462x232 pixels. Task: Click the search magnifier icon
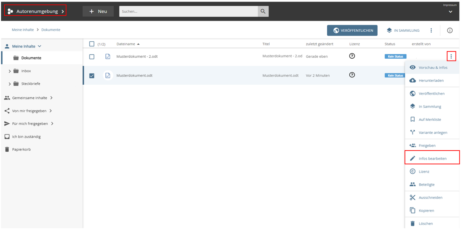pyautogui.click(x=263, y=11)
